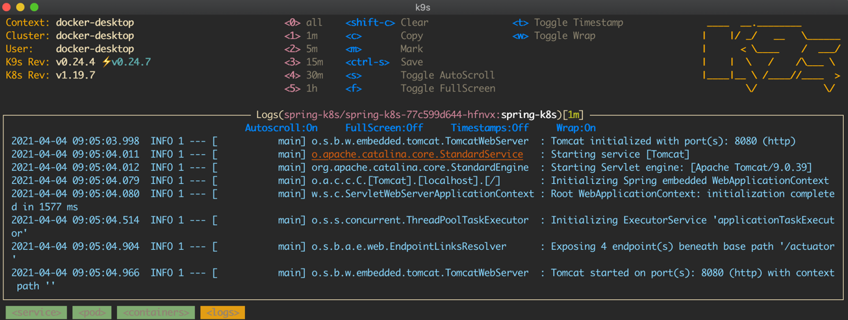The image size is (848, 320).
Task: Select the <5> 1h time range
Action: click(x=301, y=89)
